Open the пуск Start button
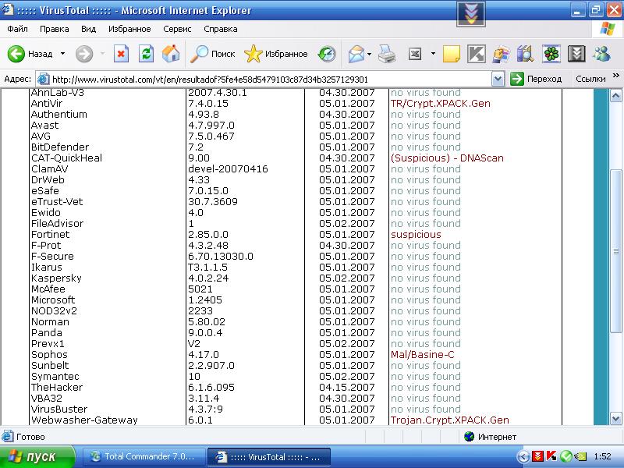 point(37,456)
